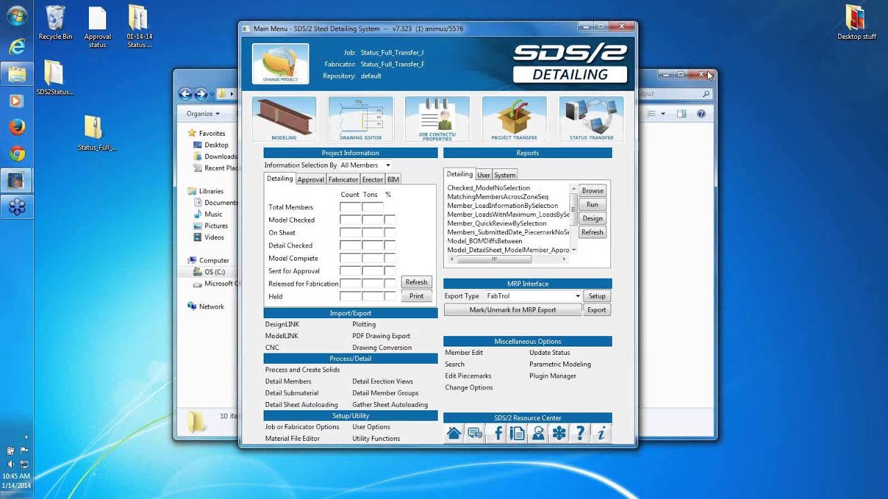Select the Recycle Bin desktop icon

click(x=55, y=23)
